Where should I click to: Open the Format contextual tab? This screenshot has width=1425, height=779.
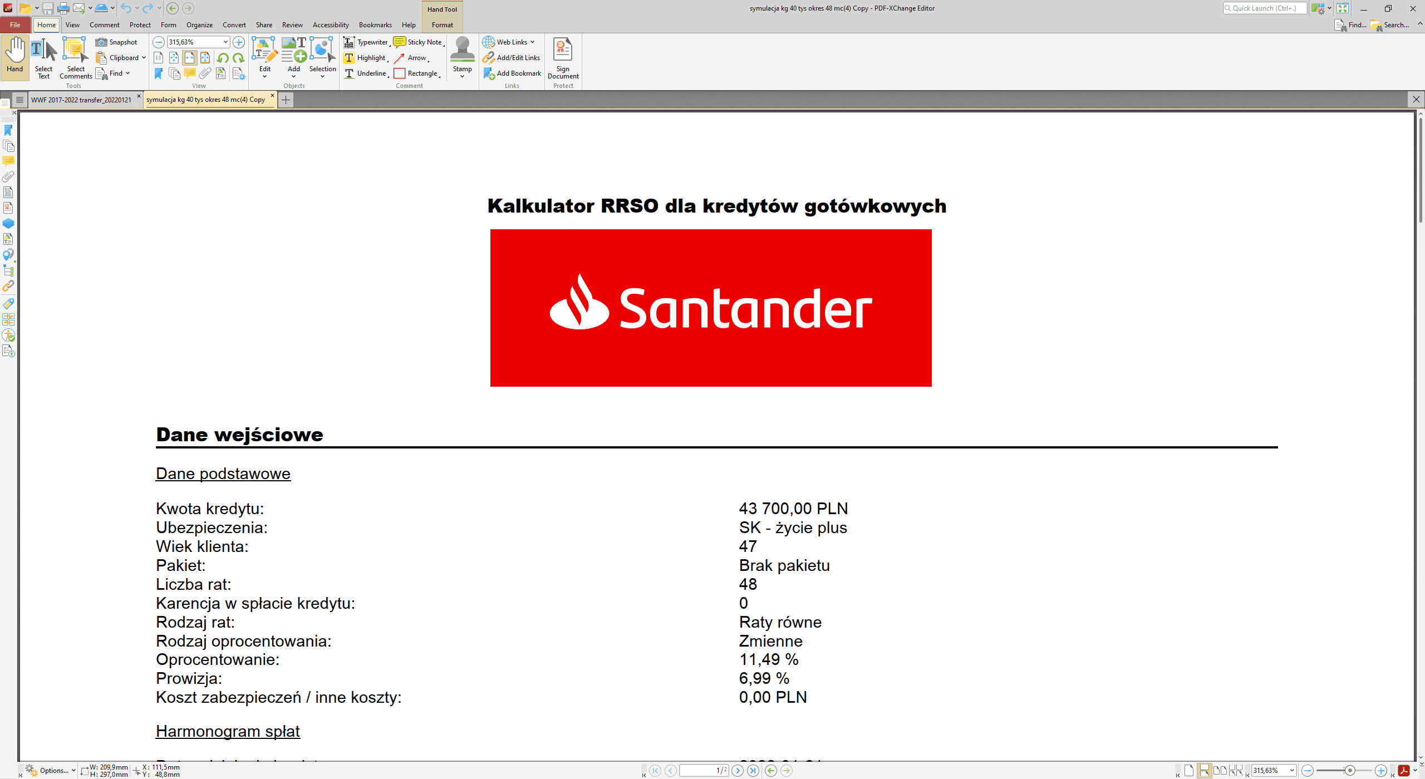[x=443, y=25]
